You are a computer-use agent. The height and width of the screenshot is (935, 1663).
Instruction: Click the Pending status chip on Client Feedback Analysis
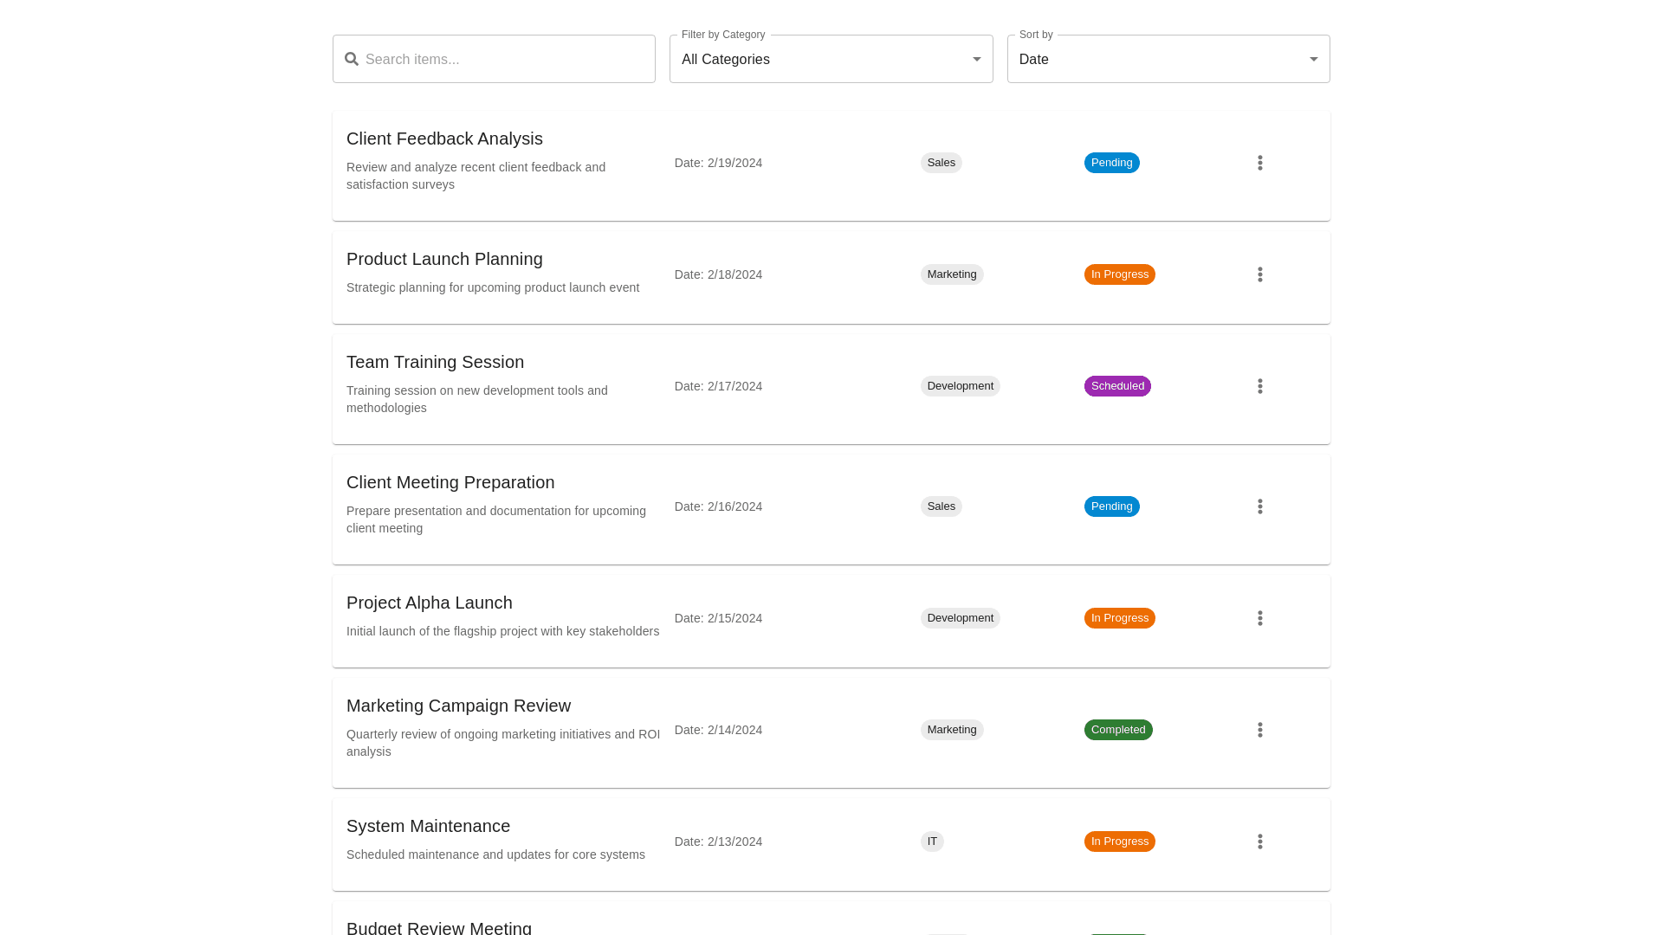[x=1111, y=163]
